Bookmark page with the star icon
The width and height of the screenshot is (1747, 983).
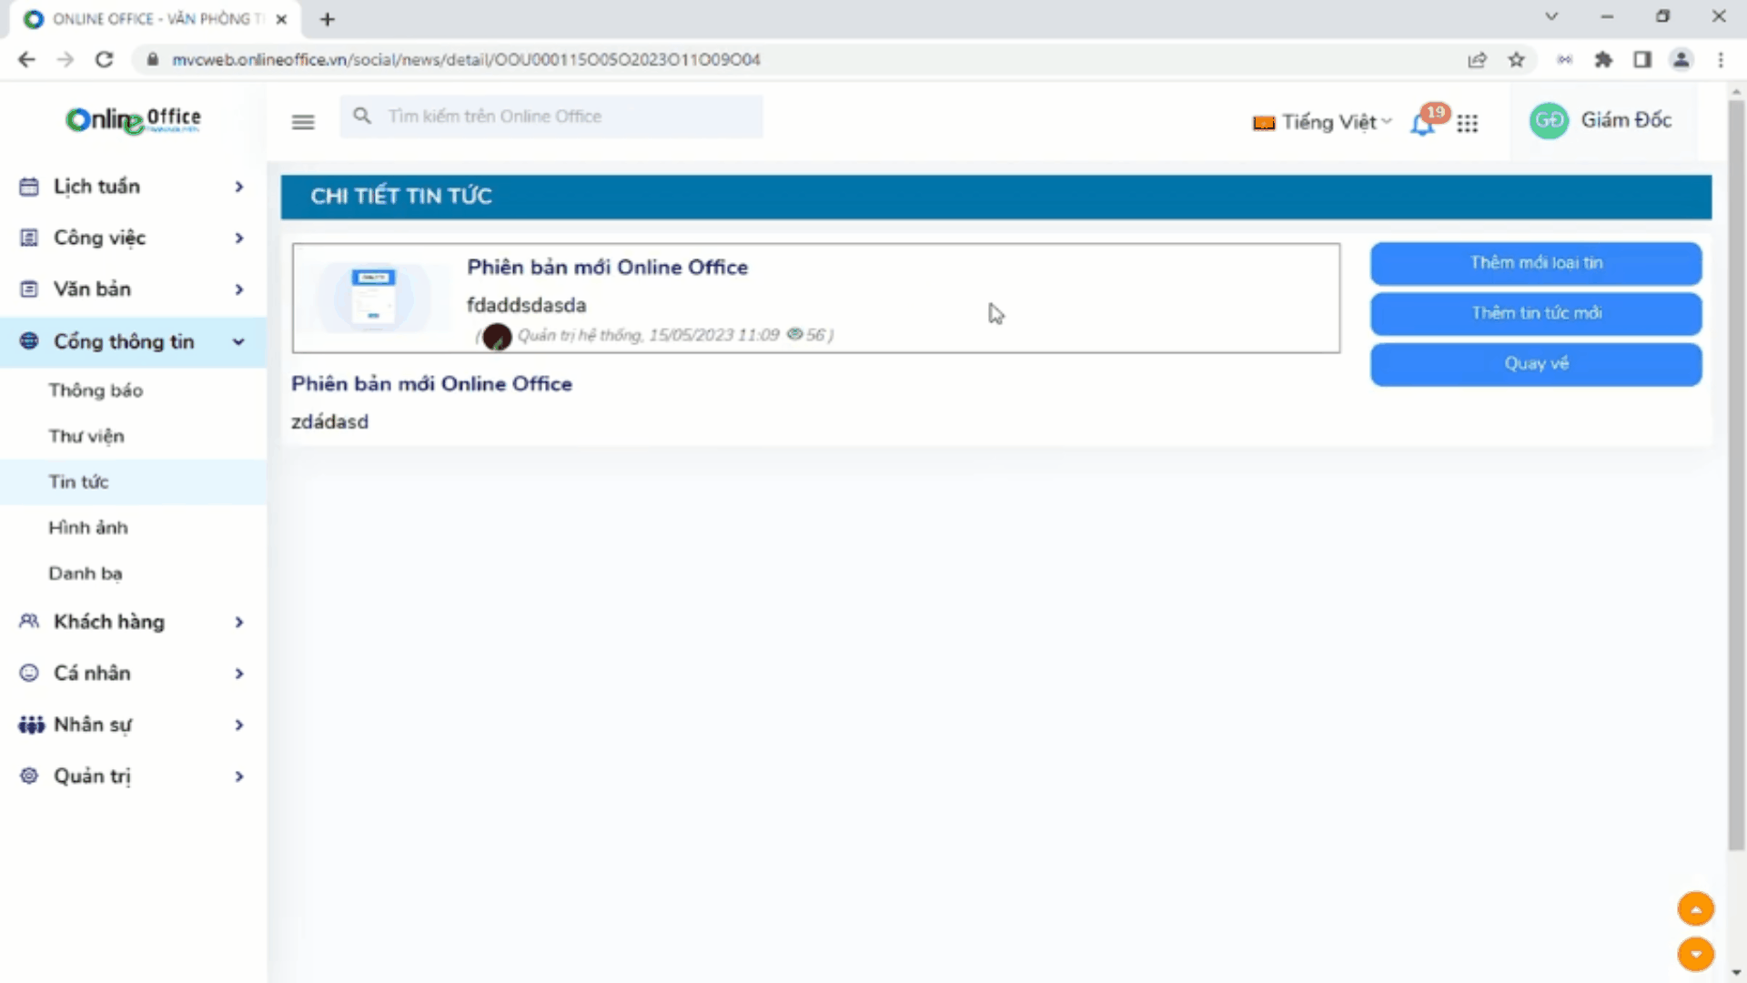(x=1516, y=60)
